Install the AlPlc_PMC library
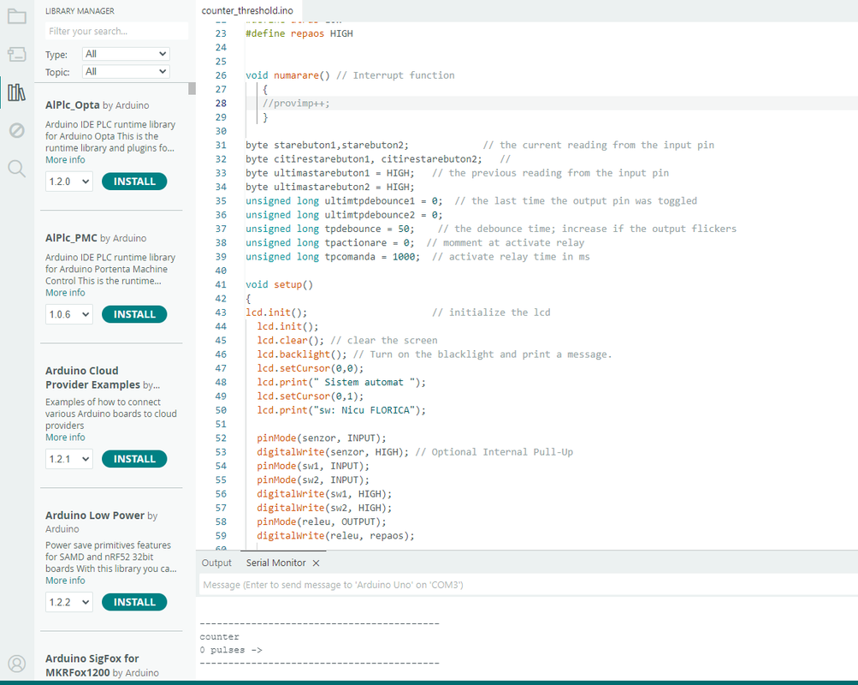858x685 pixels. point(134,314)
